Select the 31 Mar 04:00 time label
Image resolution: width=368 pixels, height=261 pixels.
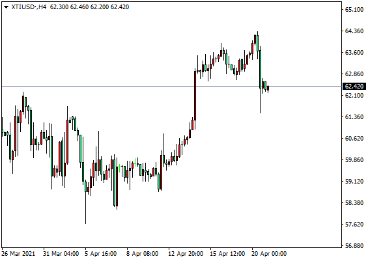click(x=61, y=254)
